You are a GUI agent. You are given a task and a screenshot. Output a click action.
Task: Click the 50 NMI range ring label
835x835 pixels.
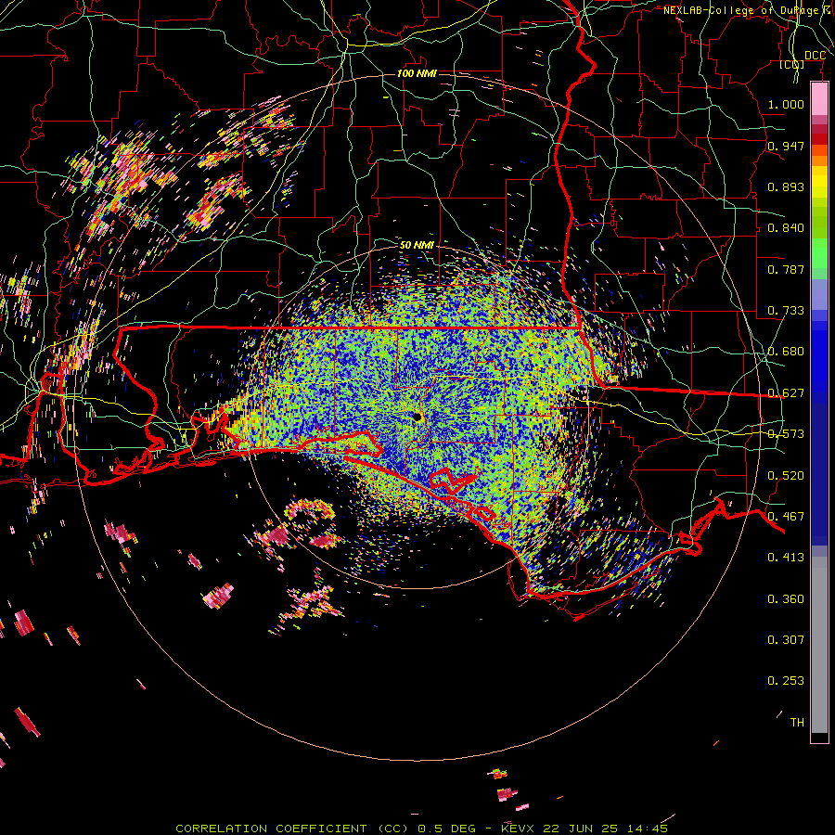(x=417, y=245)
